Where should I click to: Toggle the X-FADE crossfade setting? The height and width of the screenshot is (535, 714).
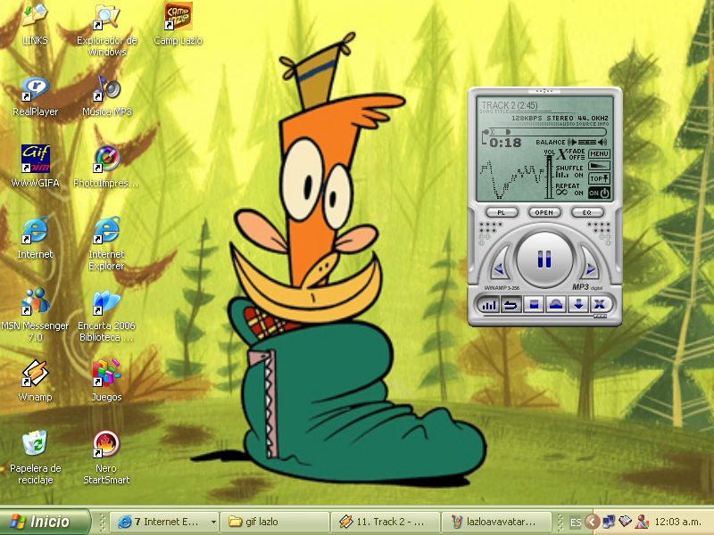tap(571, 154)
